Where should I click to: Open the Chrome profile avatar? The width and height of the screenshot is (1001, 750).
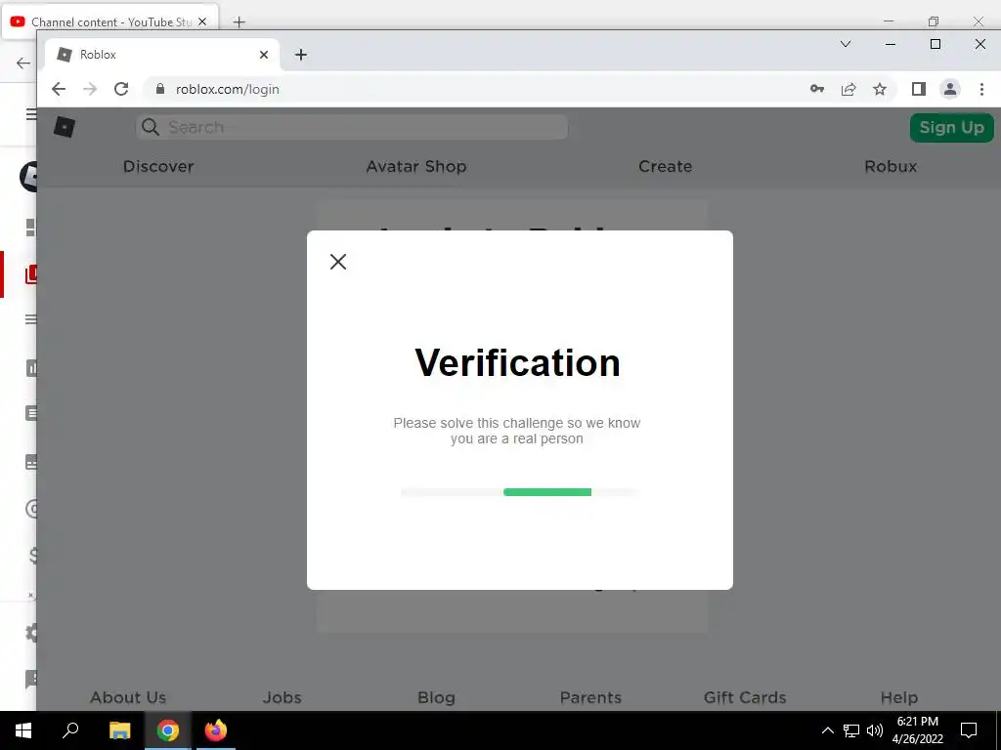[950, 89]
